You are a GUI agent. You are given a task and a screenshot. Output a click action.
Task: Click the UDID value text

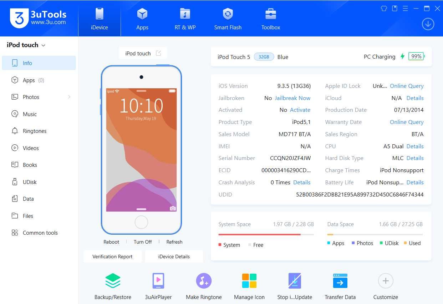[360, 194]
